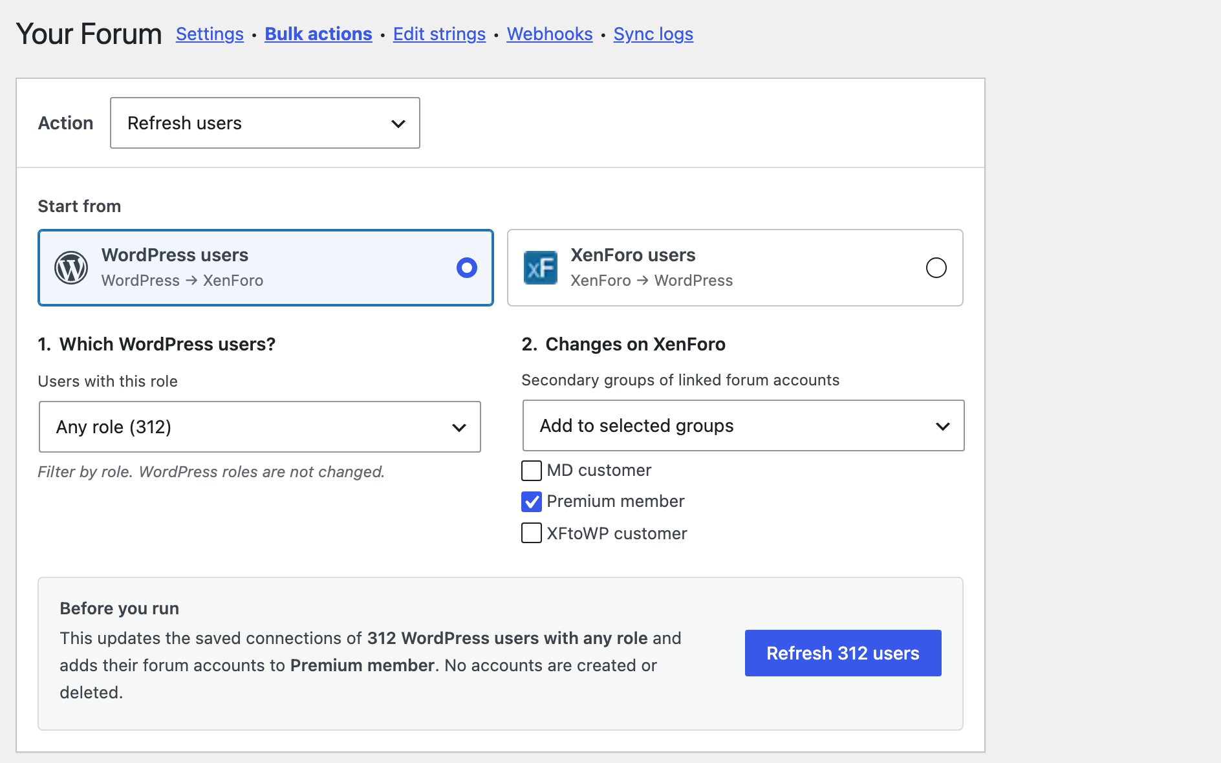The image size is (1221, 763).
Task: Click the WordPress logo icon
Action: click(x=71, y=268)
